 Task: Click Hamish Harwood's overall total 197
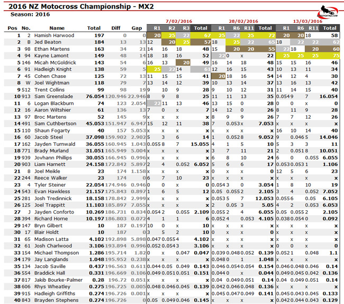[94, 35]
